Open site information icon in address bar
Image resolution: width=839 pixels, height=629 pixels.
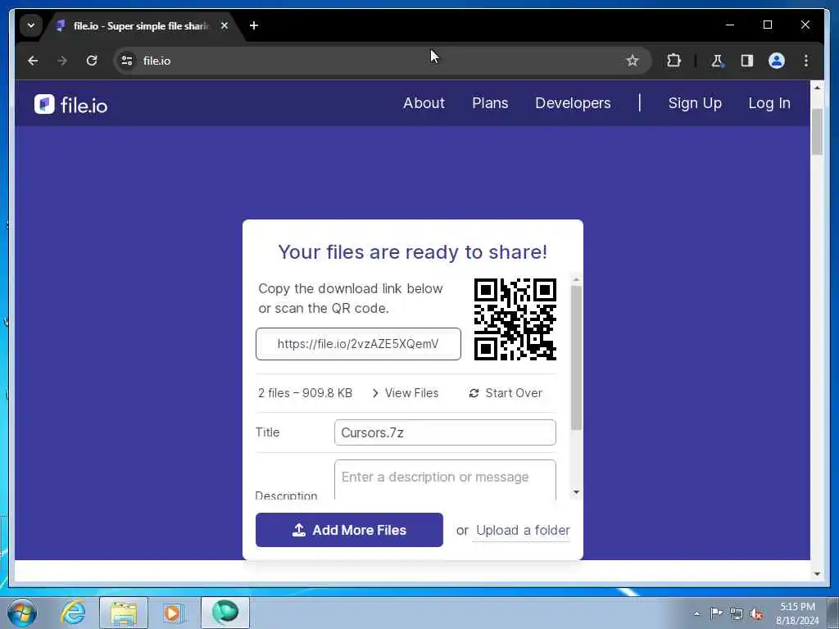[127, 61]
